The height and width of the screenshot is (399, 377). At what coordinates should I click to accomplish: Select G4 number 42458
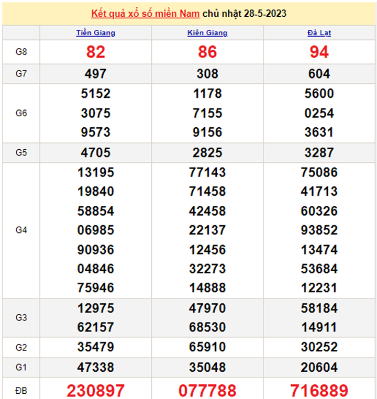pos(207,211)
